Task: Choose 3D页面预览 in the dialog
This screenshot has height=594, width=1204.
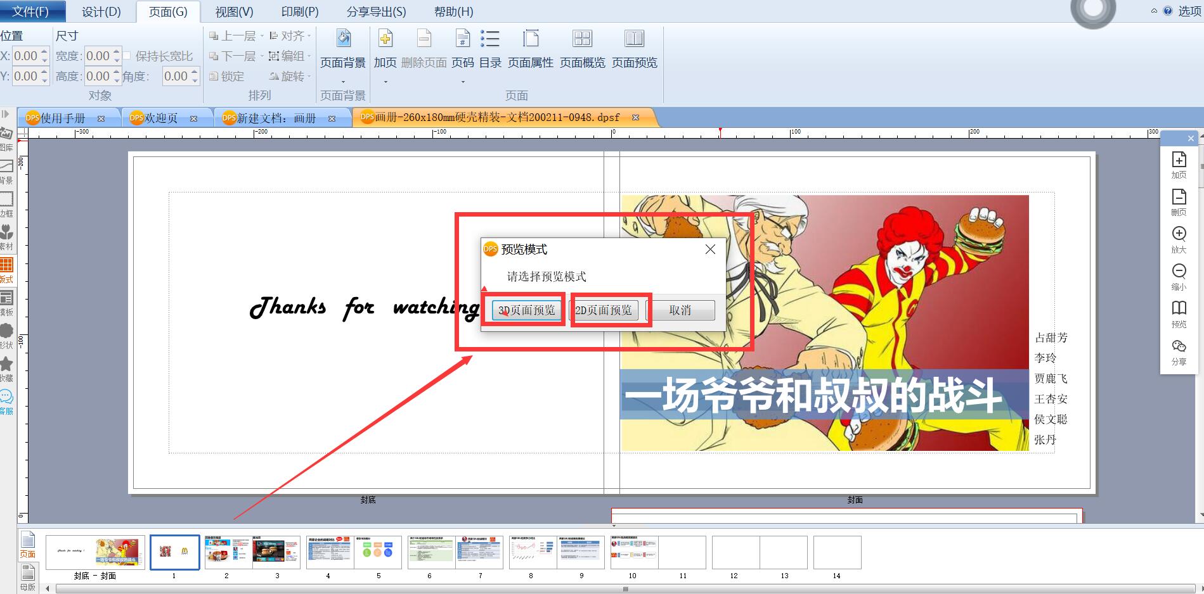Action: point(526,310)
